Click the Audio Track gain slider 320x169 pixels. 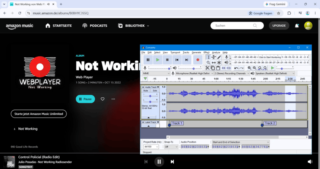[150, 96]
